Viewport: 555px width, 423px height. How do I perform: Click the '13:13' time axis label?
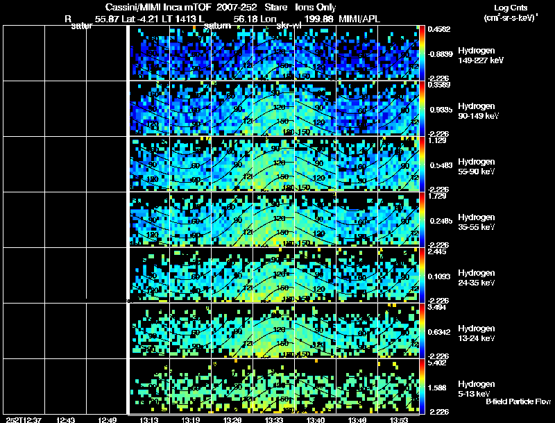148,420
